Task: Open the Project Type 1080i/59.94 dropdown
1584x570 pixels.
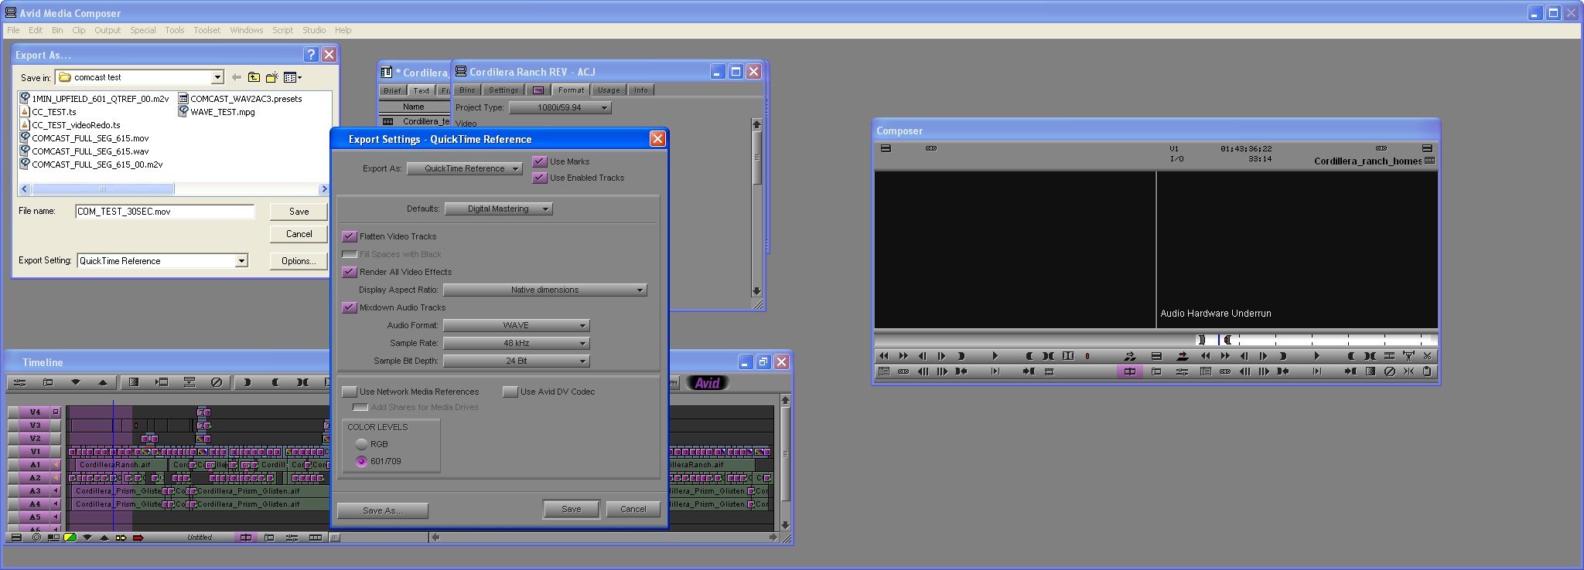Action: pos(560,107)
